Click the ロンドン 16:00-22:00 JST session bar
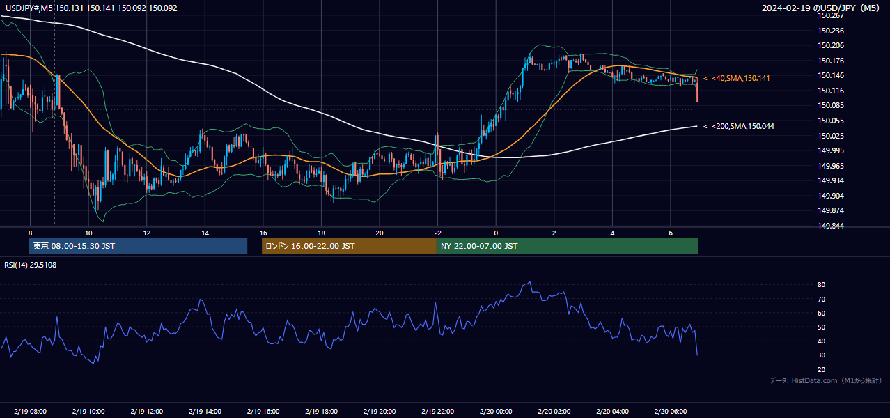The image size is (890, 418). pos(349,246)
